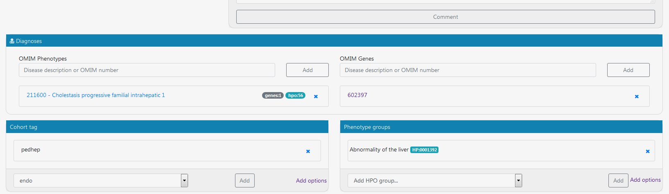Add the selected HPO group
The height and width of the screenshot is (194, 669).
(618, 180)
